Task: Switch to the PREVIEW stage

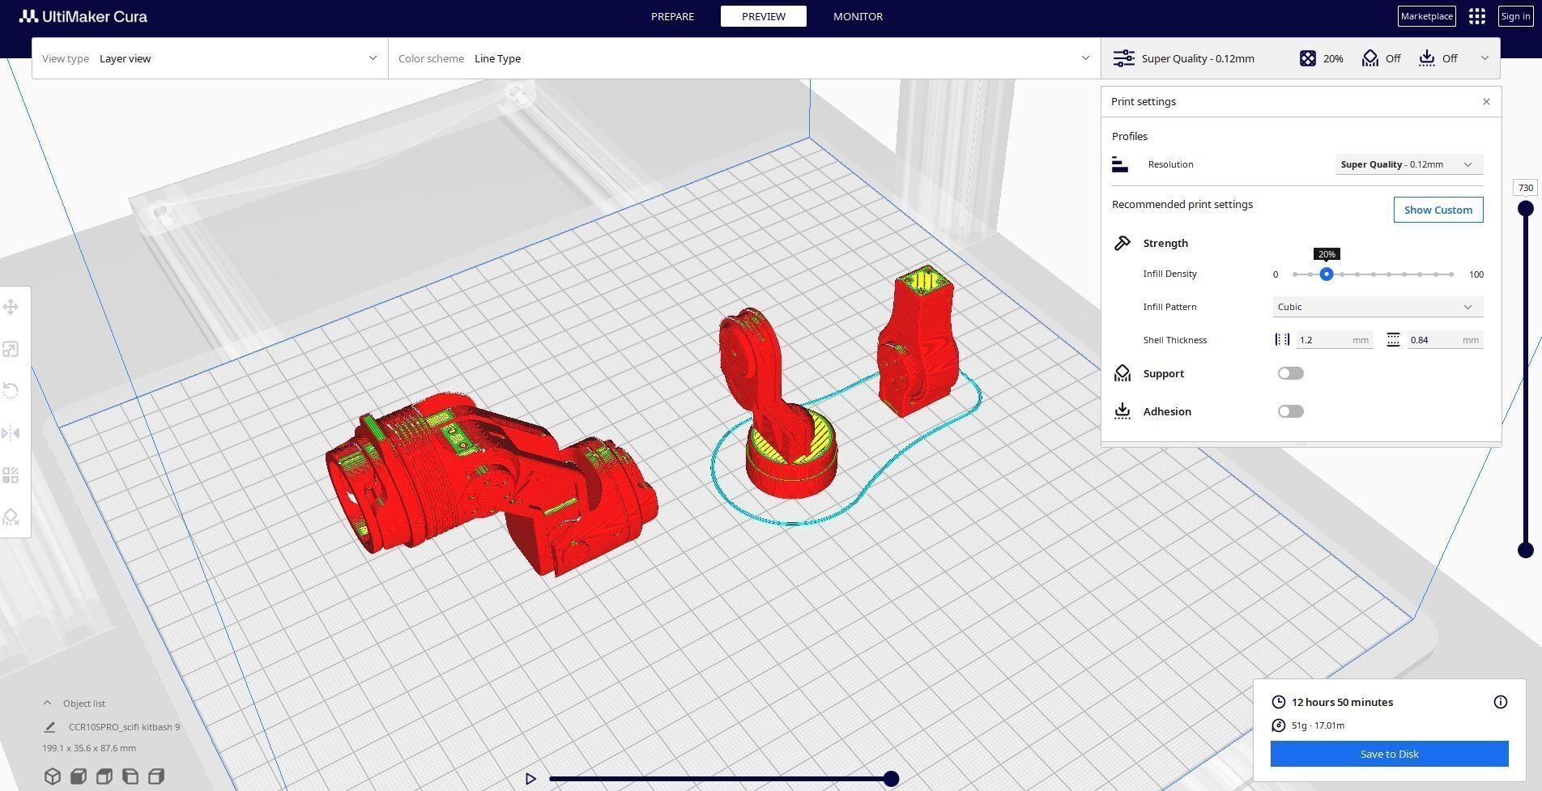Action: click(x=764, y=16)
